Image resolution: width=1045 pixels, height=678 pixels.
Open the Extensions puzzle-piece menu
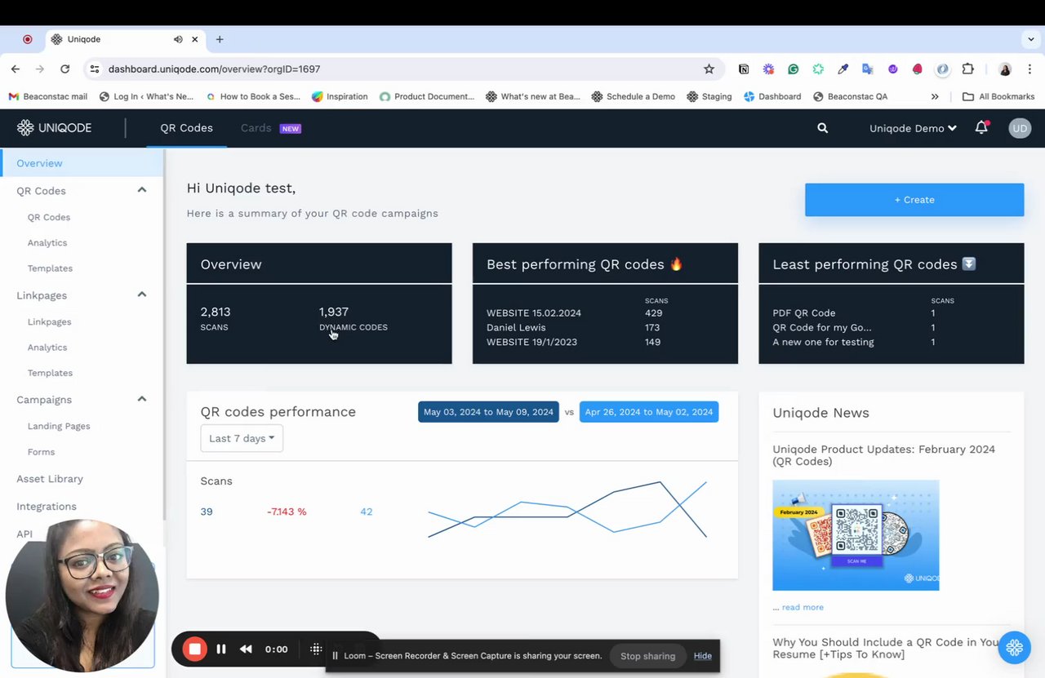point(968,69)
